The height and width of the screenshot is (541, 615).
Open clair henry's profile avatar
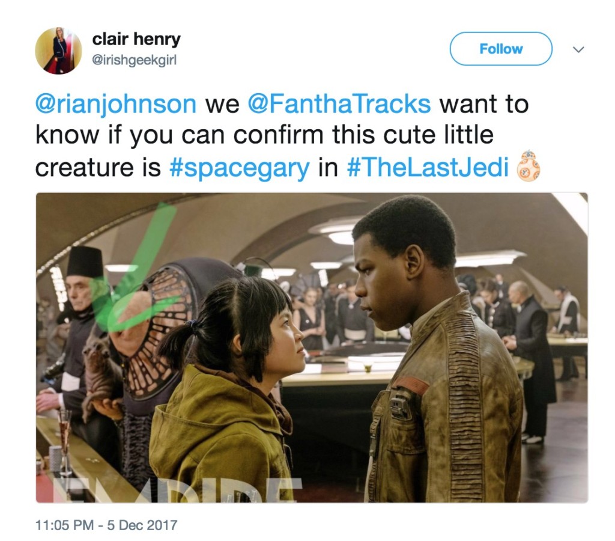58,50
